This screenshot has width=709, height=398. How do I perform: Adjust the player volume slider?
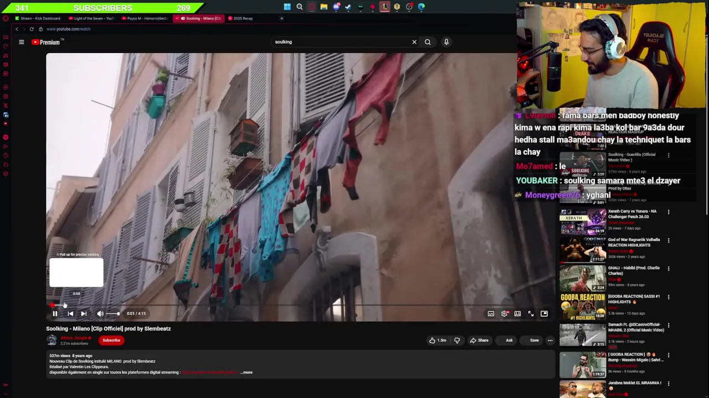112,313
